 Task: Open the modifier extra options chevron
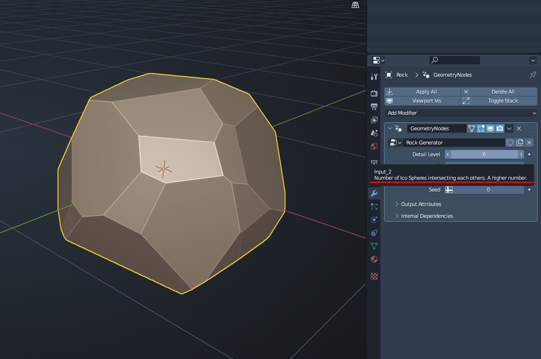(x=509, y=128)
